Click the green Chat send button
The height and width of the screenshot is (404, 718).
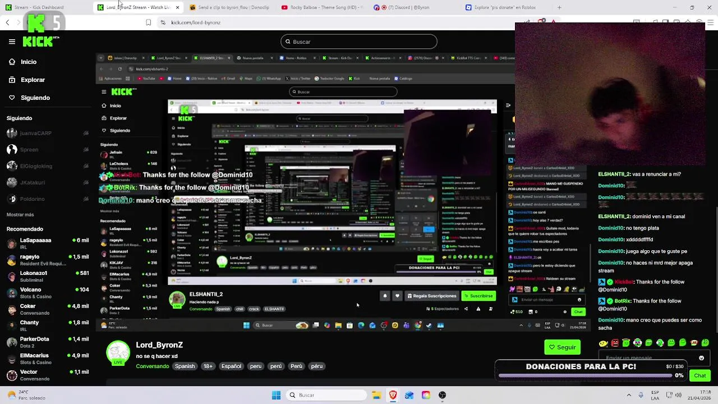[700, 375]
